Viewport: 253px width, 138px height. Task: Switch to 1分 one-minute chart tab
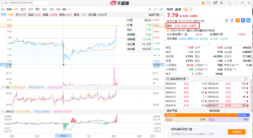(x=51, y=9)
